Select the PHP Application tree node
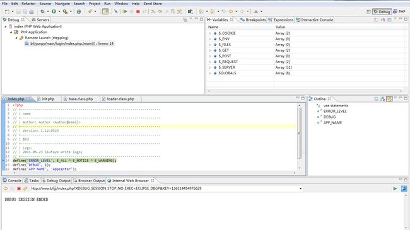The width and height of the screenshot is (410, 230). click(33, 32)
